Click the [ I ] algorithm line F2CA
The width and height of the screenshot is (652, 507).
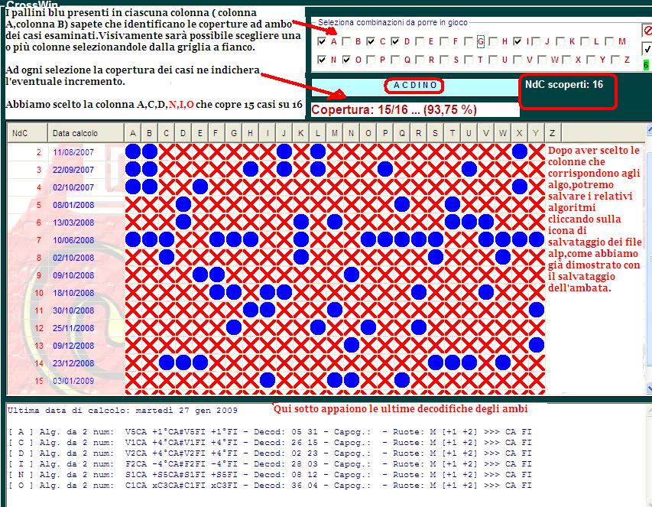(x=270, y=463)
